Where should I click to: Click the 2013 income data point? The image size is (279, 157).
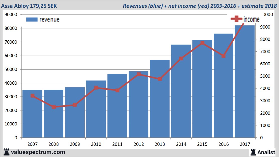coord(160,79)
